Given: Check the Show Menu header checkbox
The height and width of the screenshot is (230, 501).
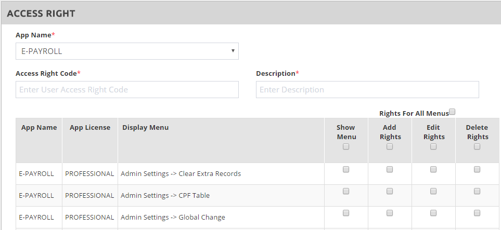Looking at the screenshot, I should tap(346, 147).
